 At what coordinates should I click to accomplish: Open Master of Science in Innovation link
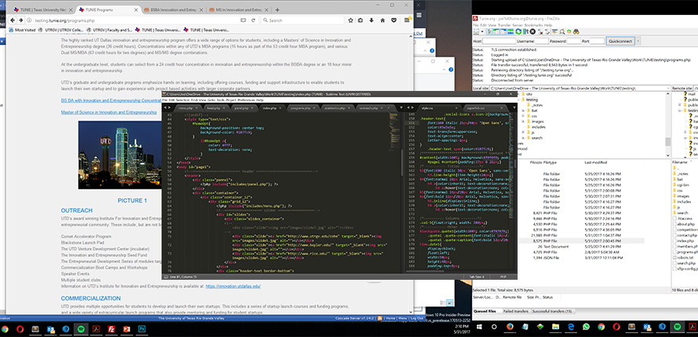point(110,112)
